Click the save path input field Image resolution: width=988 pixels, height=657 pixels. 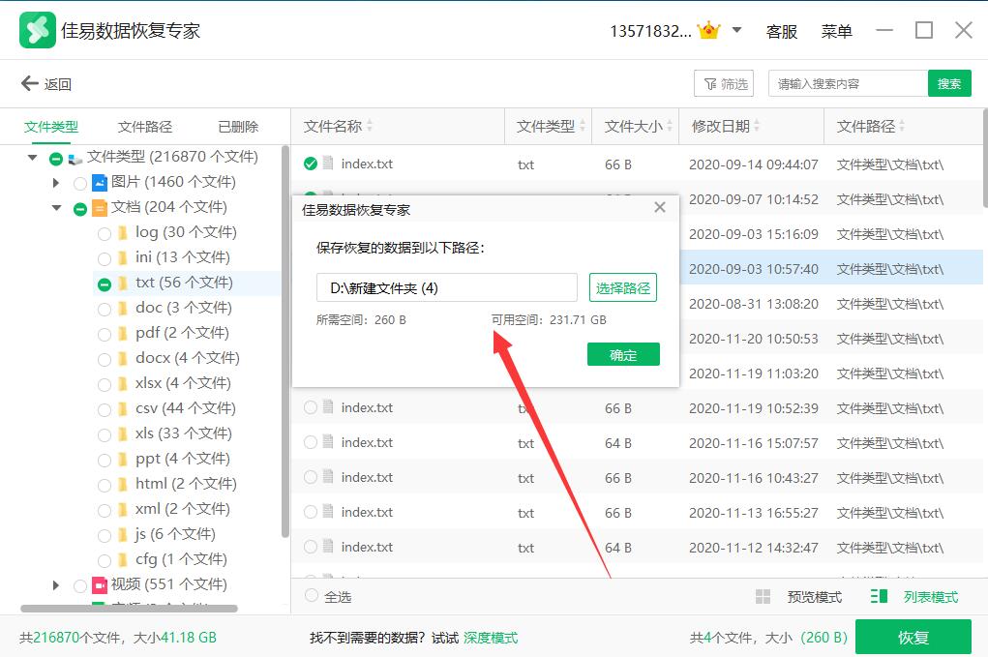[x=446, y=287]
